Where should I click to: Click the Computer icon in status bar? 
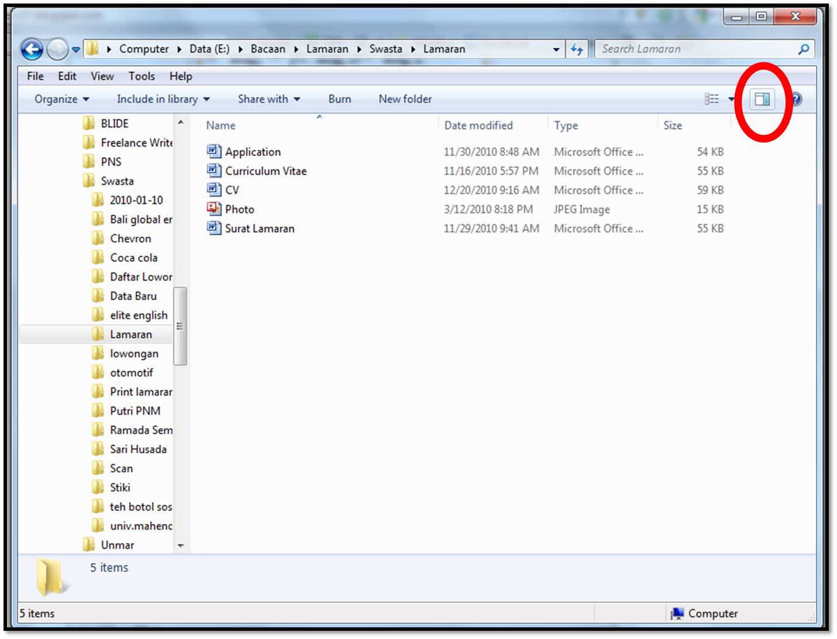point(677,614)
